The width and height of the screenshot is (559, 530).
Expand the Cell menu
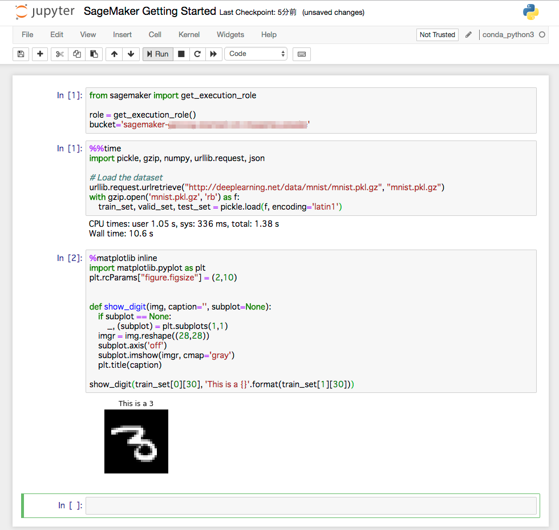[x=155, y=35]
